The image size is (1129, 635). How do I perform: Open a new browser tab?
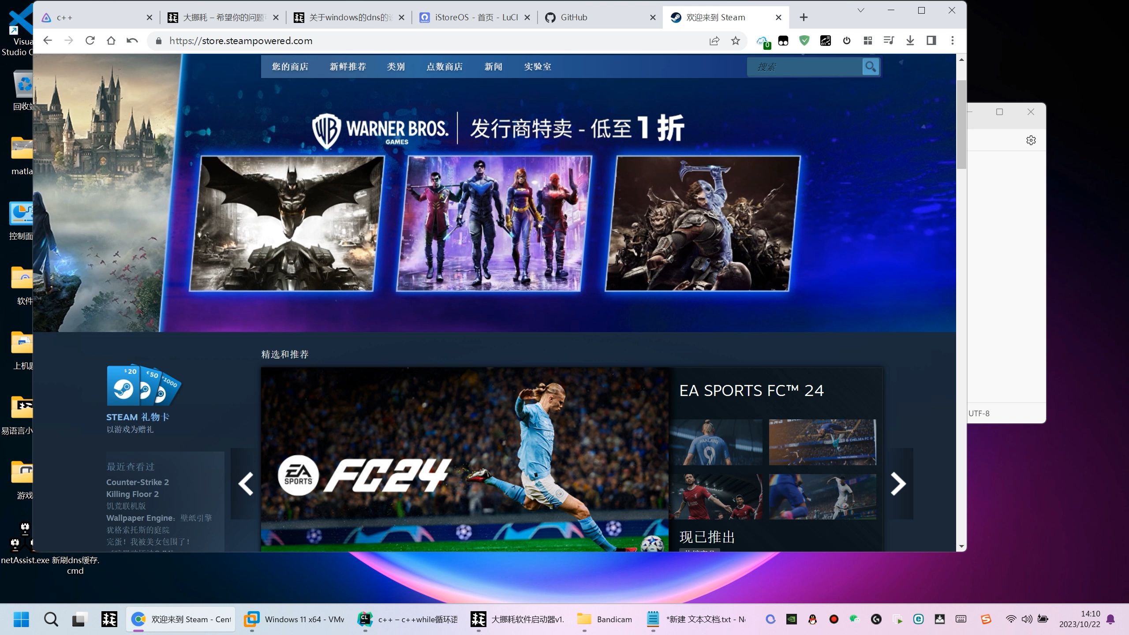[804, 17]
